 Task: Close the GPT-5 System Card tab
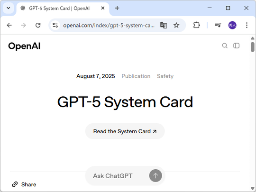(103, 8)
